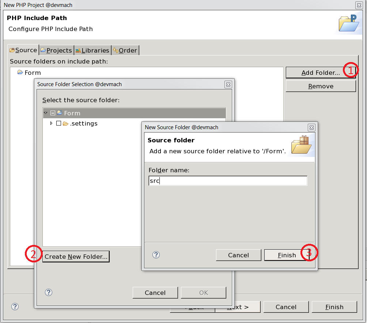367x323 pixels.
Task: Expand the .settings tree node
Action: point(51,124)
